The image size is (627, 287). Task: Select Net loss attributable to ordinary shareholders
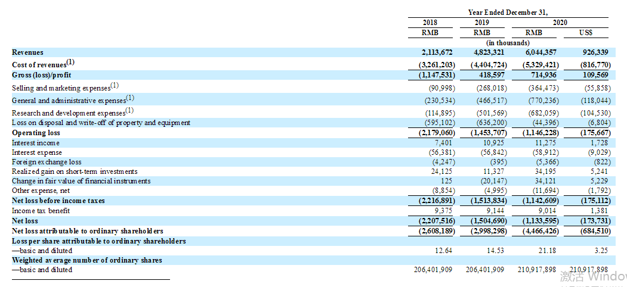[x=88, y=230]
